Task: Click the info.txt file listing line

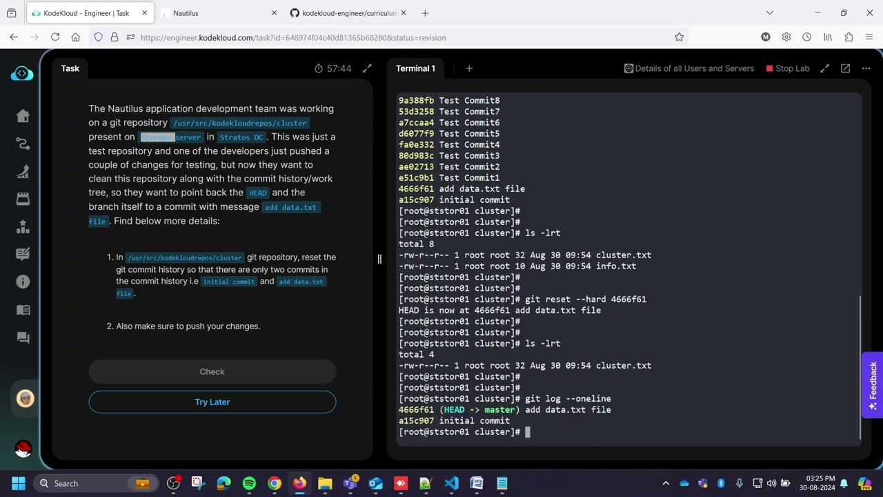Action: click(517, 266)
